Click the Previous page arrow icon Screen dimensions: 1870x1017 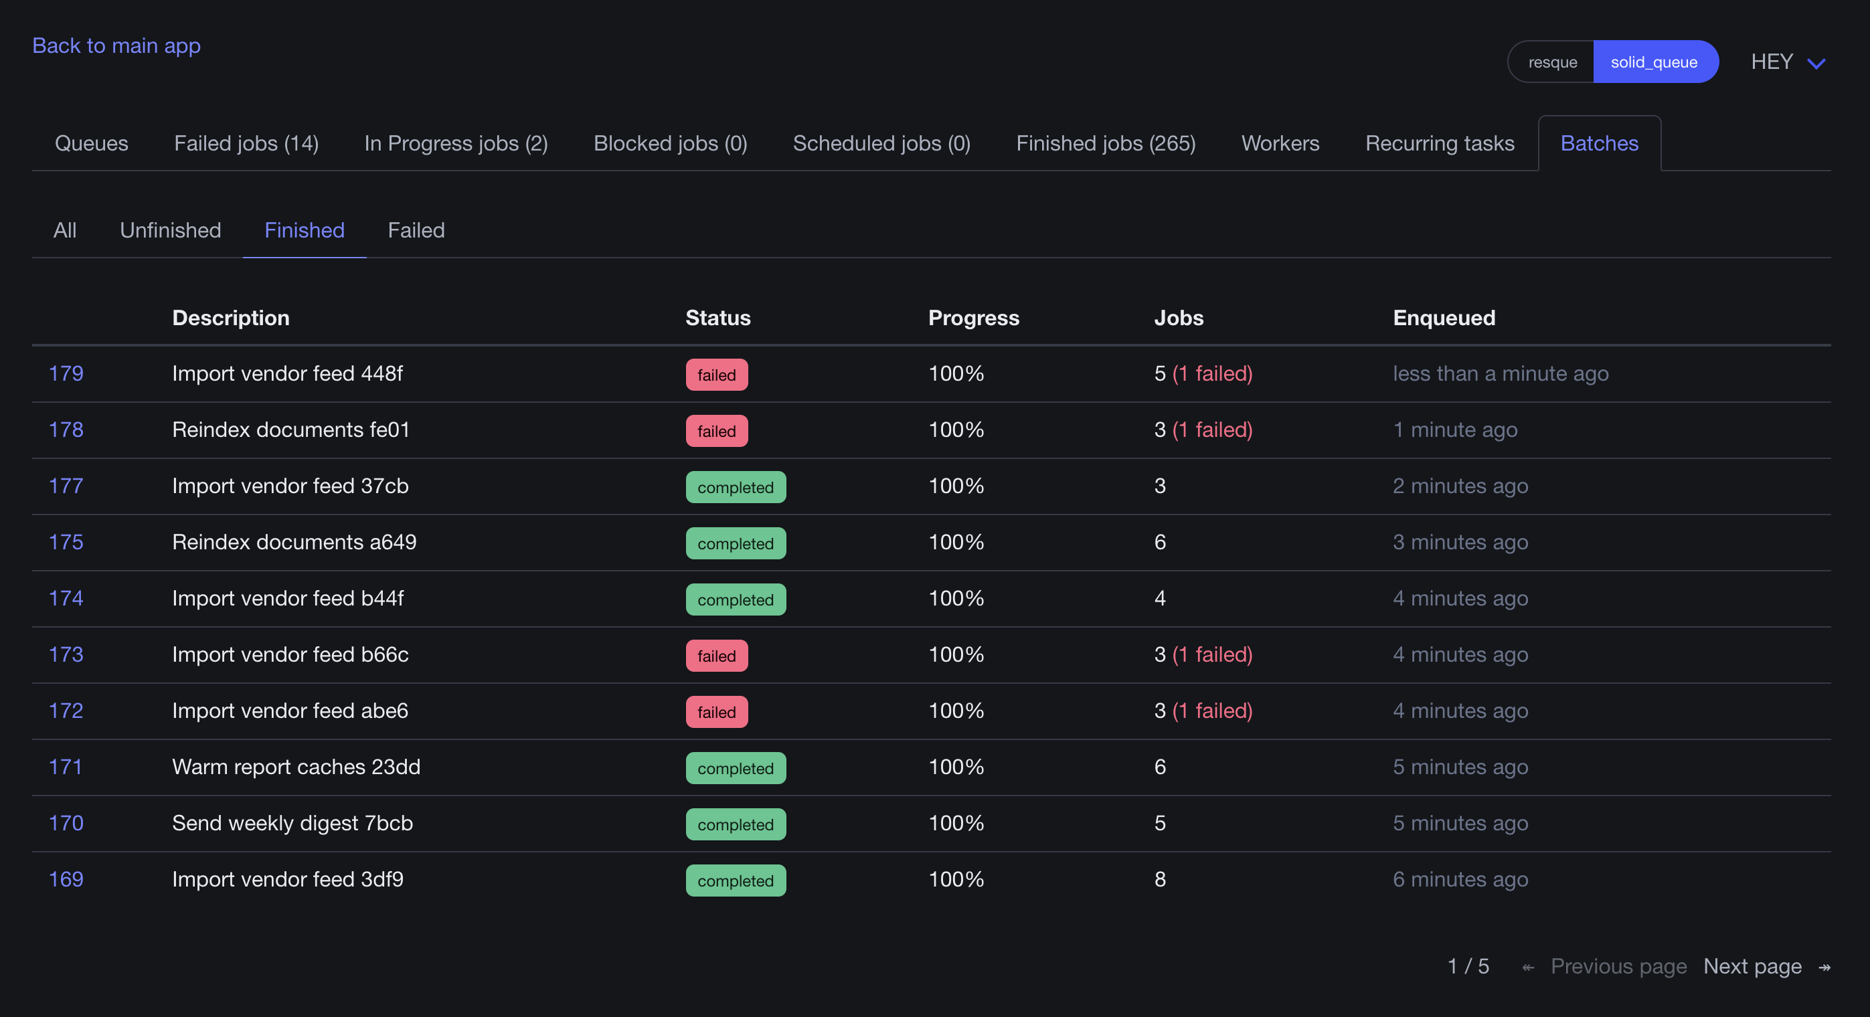pos(1527,967)
